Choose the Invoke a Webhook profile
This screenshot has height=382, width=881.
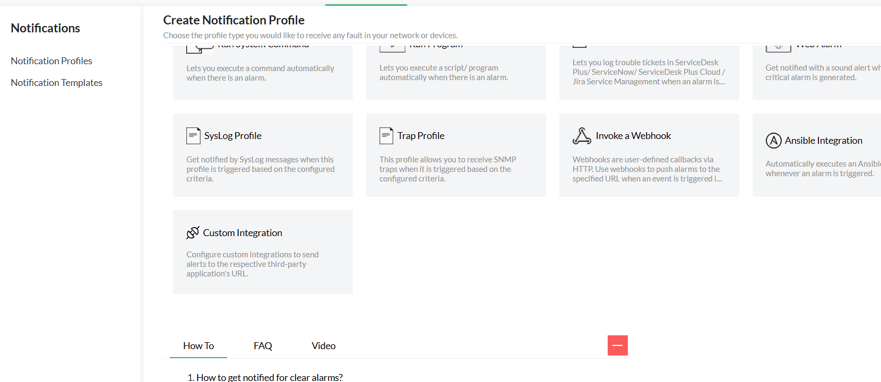(649, 155)
